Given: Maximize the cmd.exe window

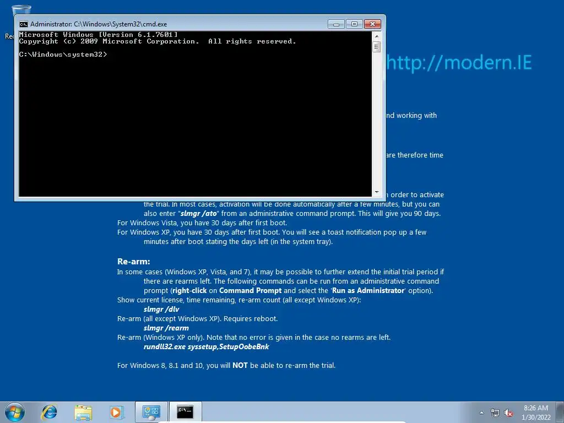Looking at the screenshot, I should (x=354, y=24).
